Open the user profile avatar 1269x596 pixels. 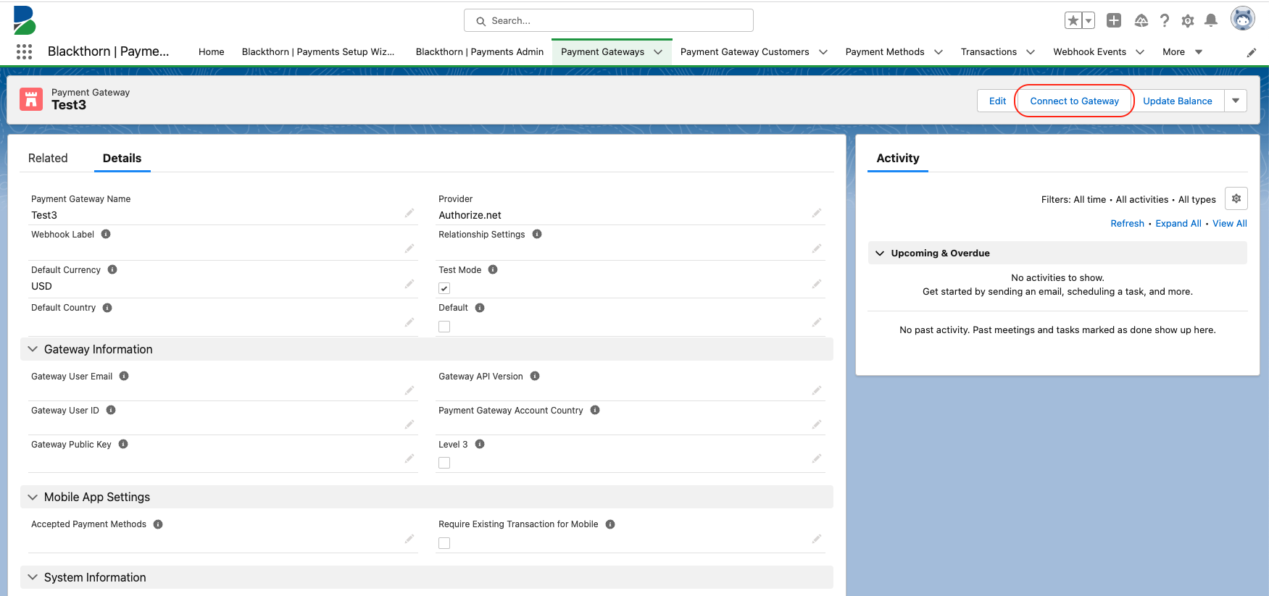(1243, 19)
